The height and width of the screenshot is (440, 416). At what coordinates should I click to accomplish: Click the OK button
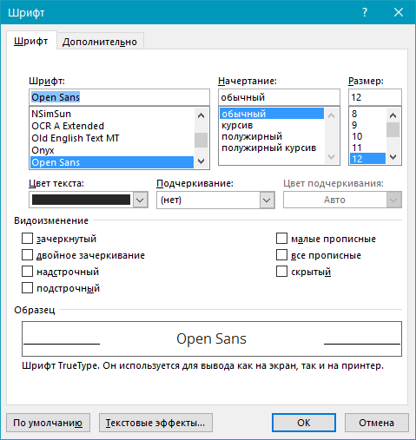point(304,423)
